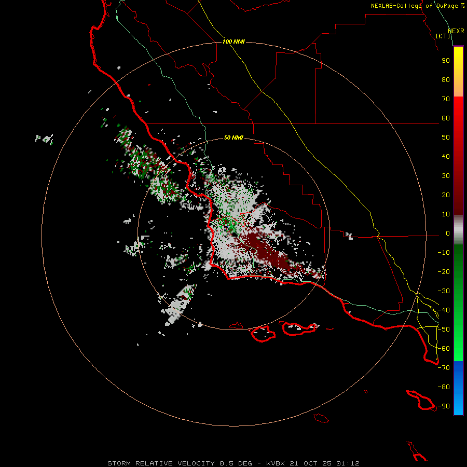Click the 30 value on the velocity scale

[x=446, y=176]
